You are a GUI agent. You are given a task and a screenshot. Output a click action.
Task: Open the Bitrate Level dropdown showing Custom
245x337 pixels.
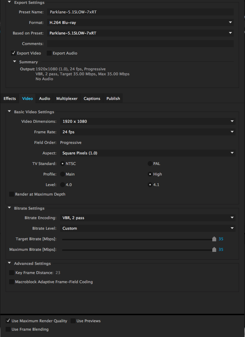pos(148,228)
